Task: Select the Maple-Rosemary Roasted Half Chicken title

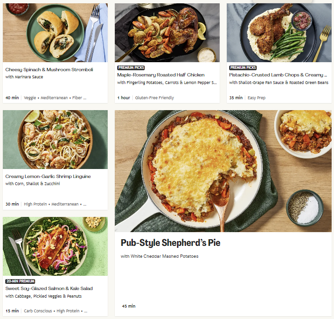Action: (161, 75)
